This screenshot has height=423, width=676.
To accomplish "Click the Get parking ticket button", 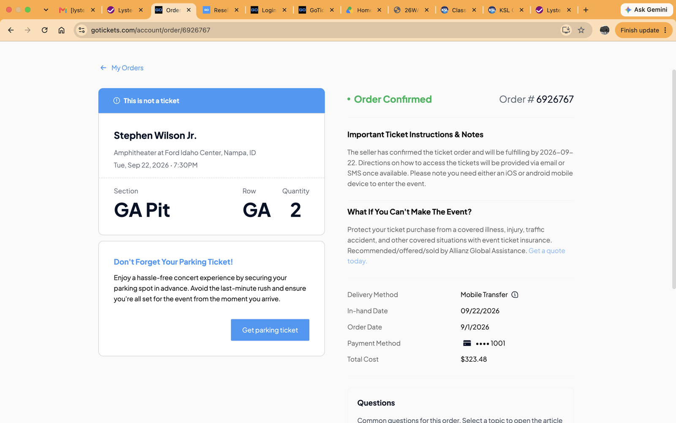I will [x=270, y=330].
